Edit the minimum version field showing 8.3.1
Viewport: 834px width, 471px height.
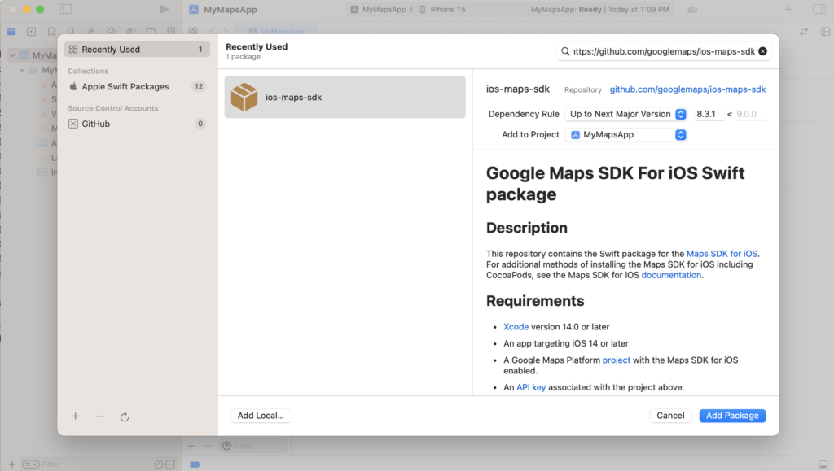tap(709, 114)
